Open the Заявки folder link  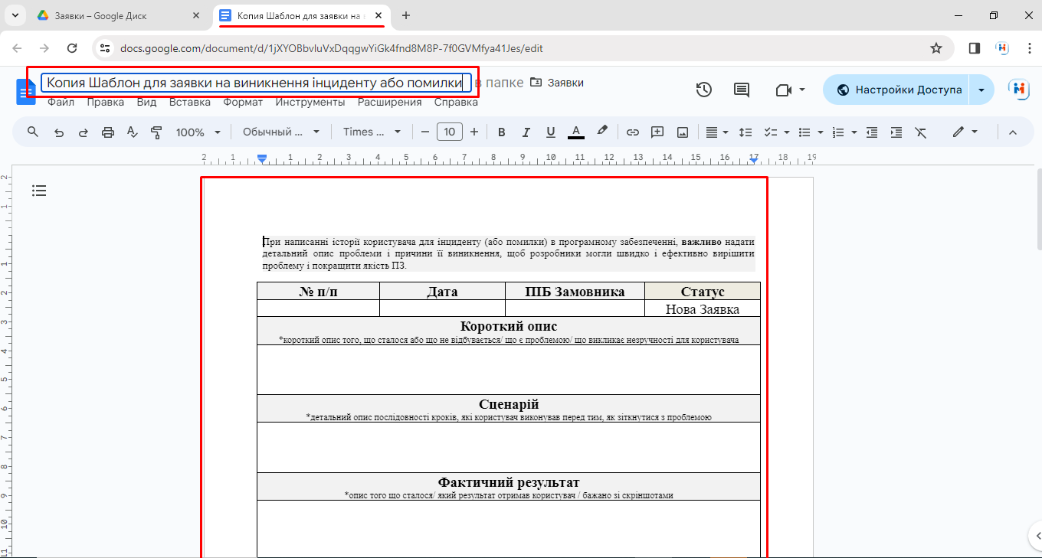(x=565, y=83)
